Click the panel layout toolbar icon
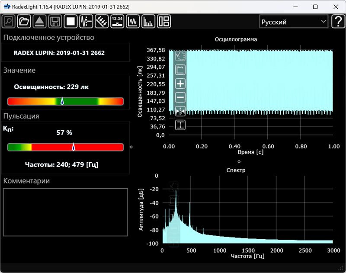This screenshot has width=346, height=273. pyautogui.click(x=164, y=21)
